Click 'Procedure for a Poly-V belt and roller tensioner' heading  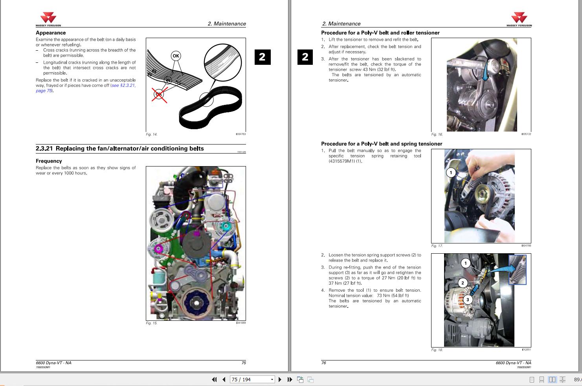click(x=380, y=33)
